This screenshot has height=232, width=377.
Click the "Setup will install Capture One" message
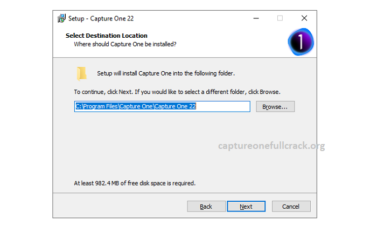point(166,73)
